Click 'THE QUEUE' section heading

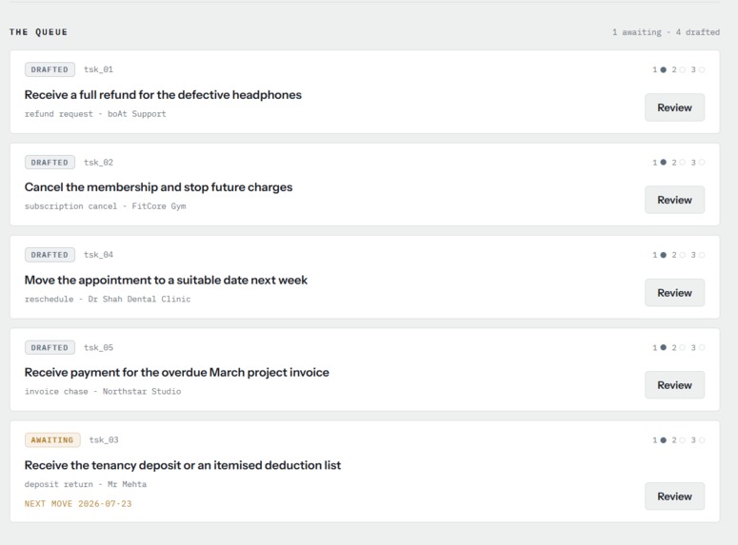[x=38, y=32]
